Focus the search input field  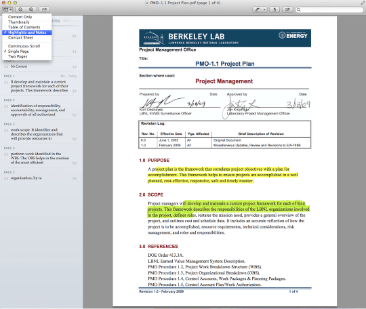(329, 9)
